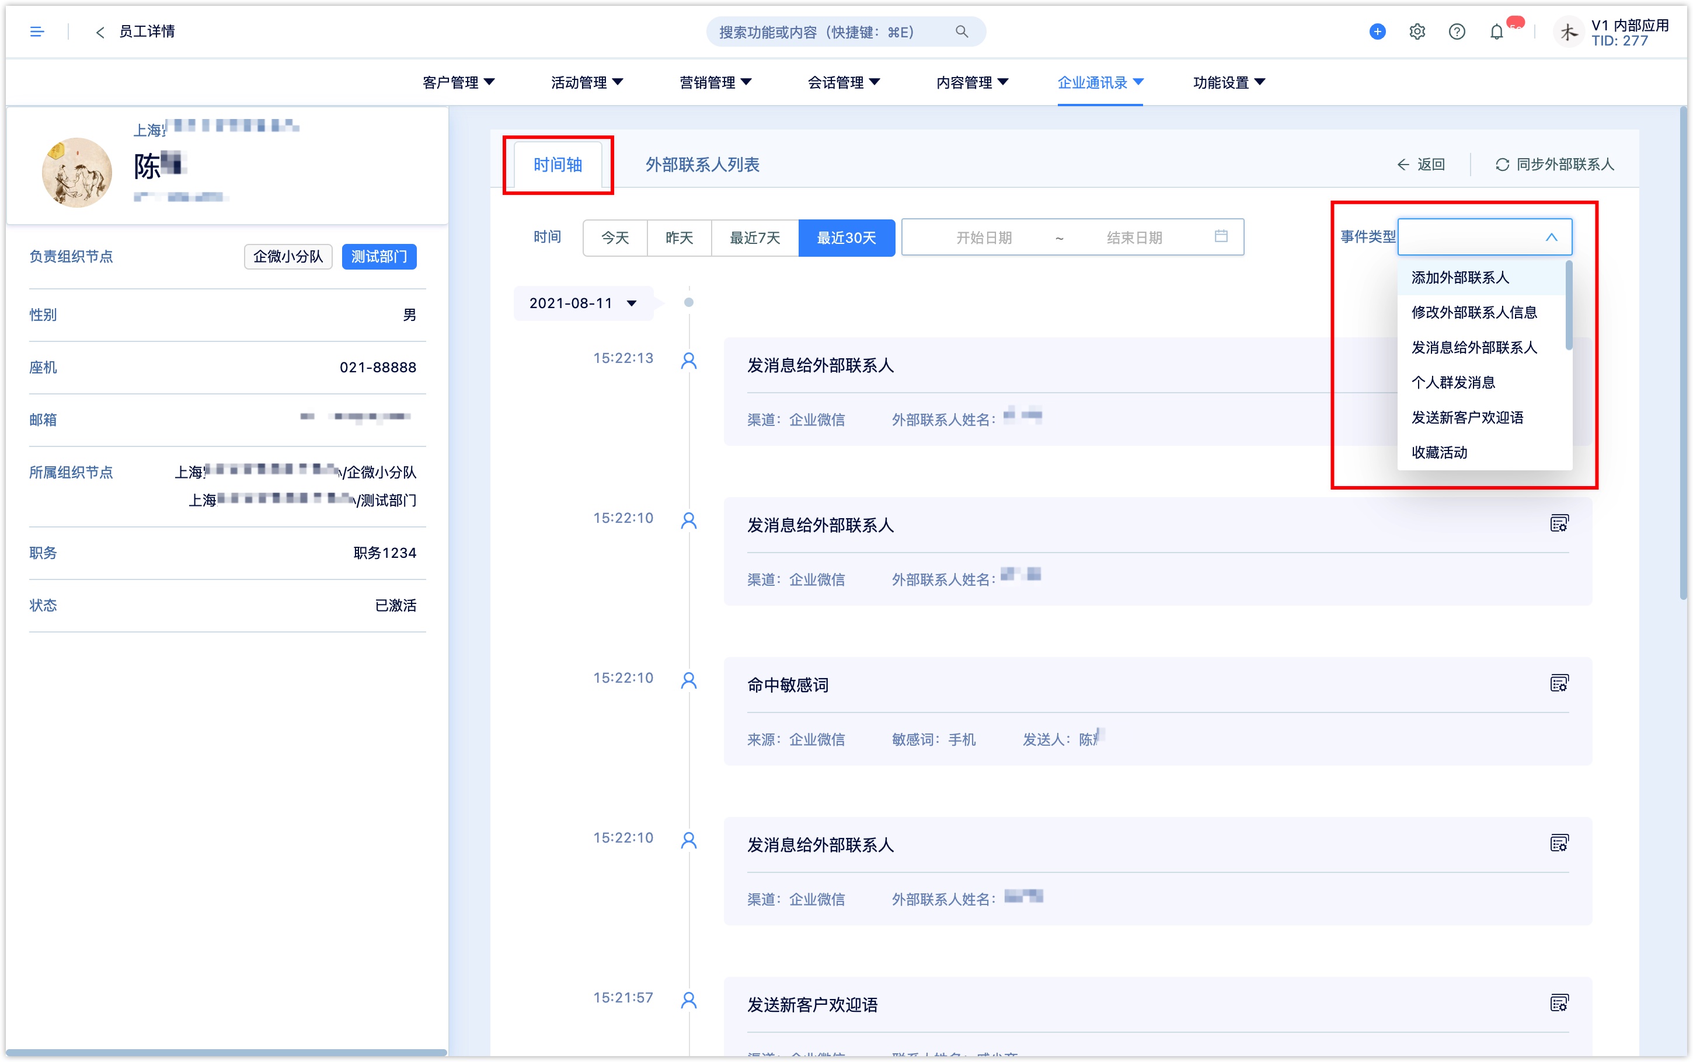Click the 已激活 status value
Screen dimensions: 1693x1062
pyautogui.click(x=395, y=605)
